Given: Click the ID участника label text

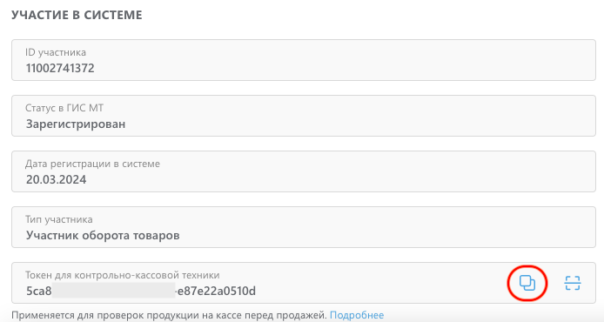Looking at the screenshot, I should coord(56,52).
